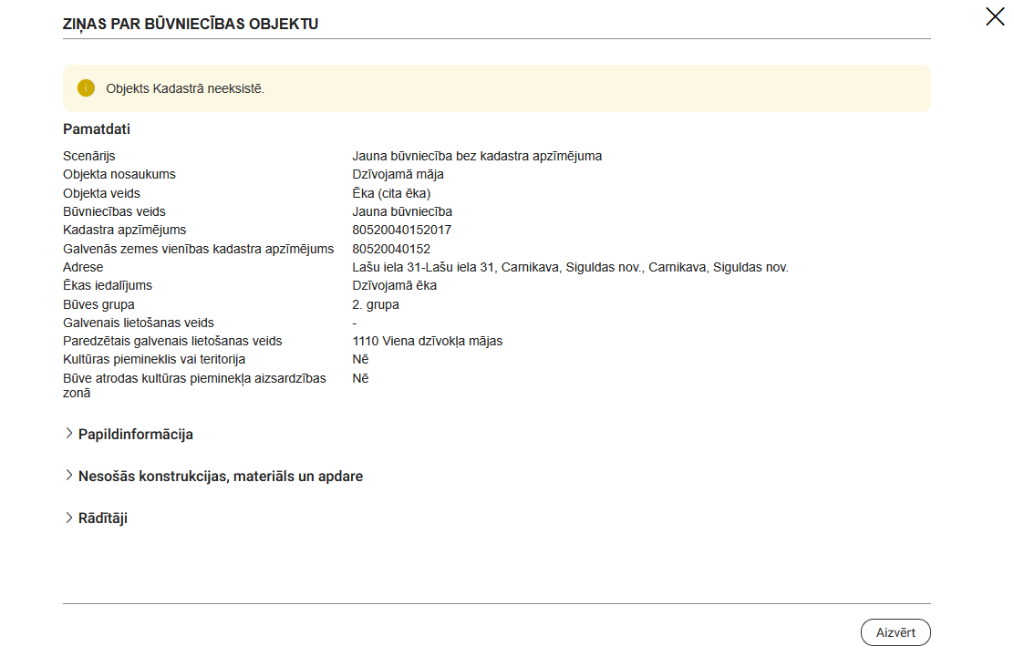Click the 'Ziņas par būvniecības objektu' heading
The width and height of the screenshot is (1014, 667).
click(x=191, y=24)
